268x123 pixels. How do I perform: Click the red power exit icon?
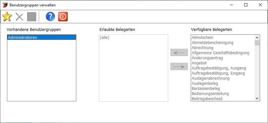[x=63, y=17]
